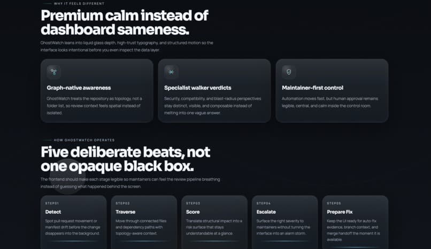Click the Escalate step card title
Screen dimensions: 431x249
(x=266, y=212)
